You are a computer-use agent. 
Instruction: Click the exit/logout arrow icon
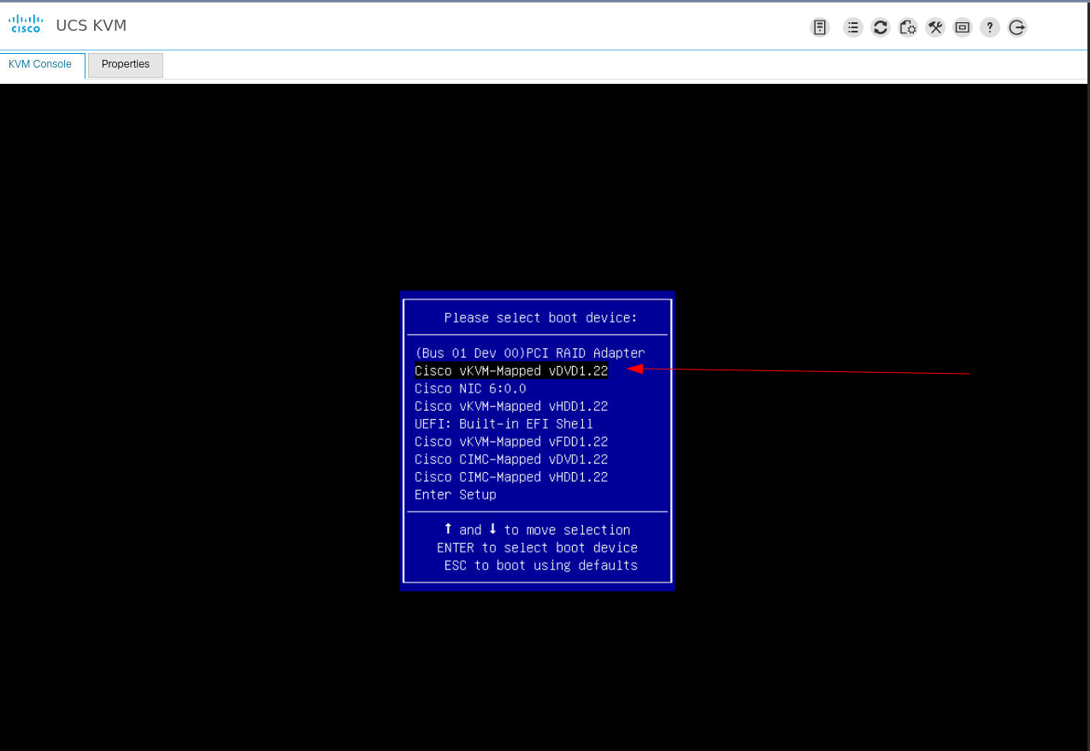[1017, 27]
